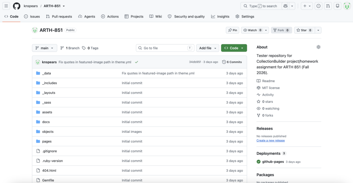Click the Go to file search field
The image size is (353, 183).
pyautogui.click(x=165, y=48)
